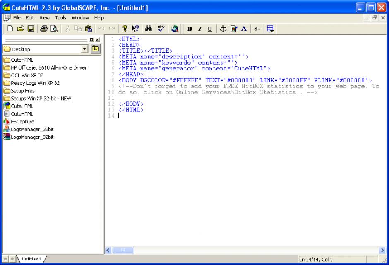The height and width of the screenshot is (265, 389).
Task: Click the document icon left of File menu
Action: click(7, 18)
